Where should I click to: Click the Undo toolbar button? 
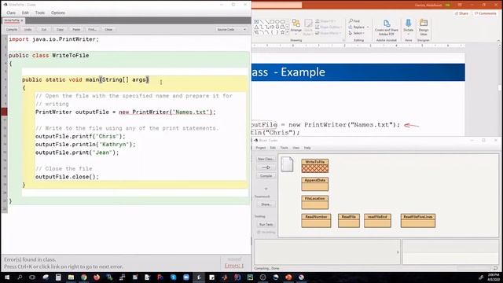click(x=28, y=30)
